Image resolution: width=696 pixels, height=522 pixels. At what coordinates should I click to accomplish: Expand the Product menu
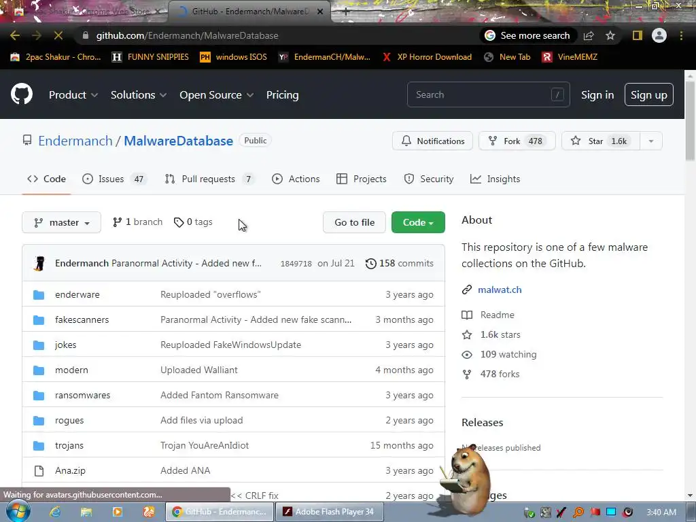point(73,95)
